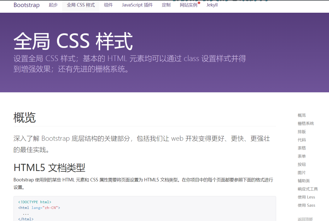The height and width of the screenshot is (221, 329).
Task: Open the 起步 nav item
Action: click(53, 5)
